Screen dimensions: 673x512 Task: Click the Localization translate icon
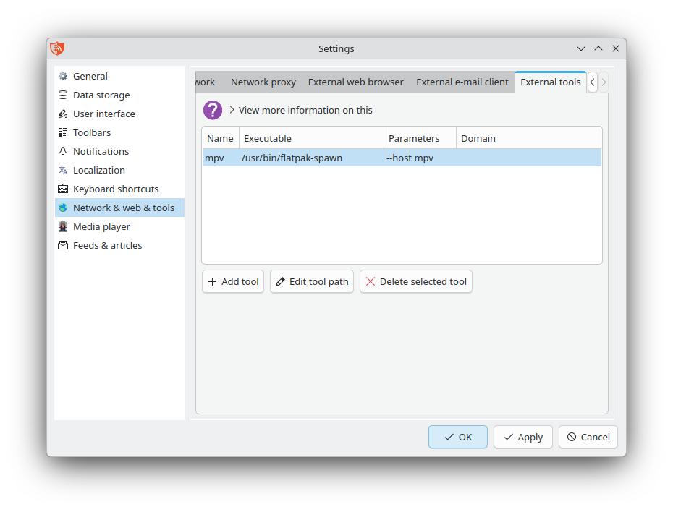tap(63, 170)
